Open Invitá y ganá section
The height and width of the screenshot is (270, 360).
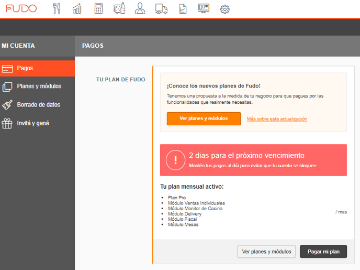point(37,123)
